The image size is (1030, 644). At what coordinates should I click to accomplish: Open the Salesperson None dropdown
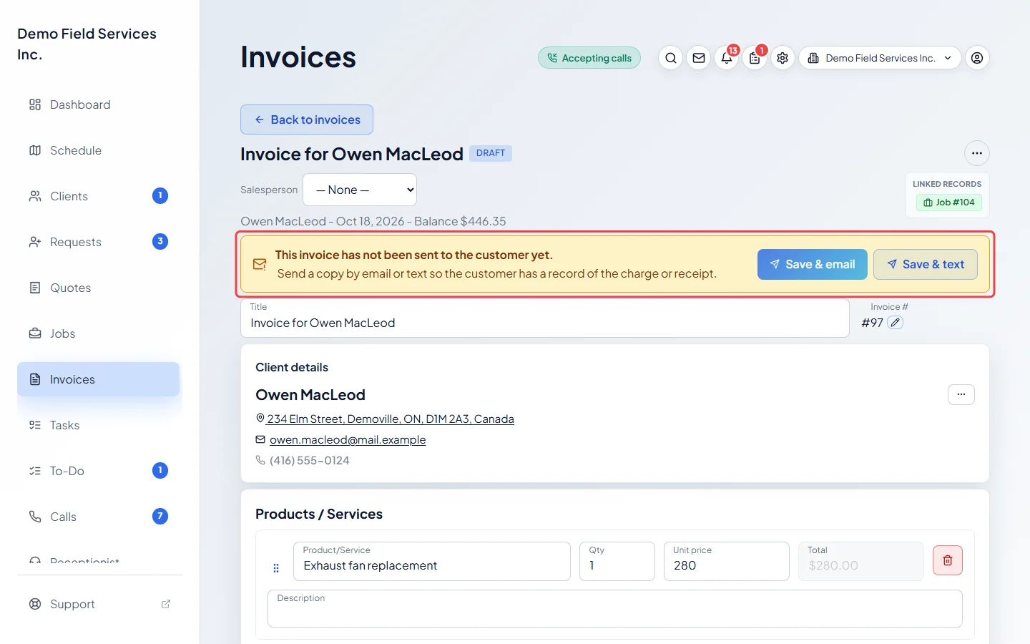coord(360,190)
